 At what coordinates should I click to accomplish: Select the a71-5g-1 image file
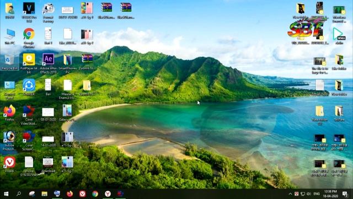(67, 164)
